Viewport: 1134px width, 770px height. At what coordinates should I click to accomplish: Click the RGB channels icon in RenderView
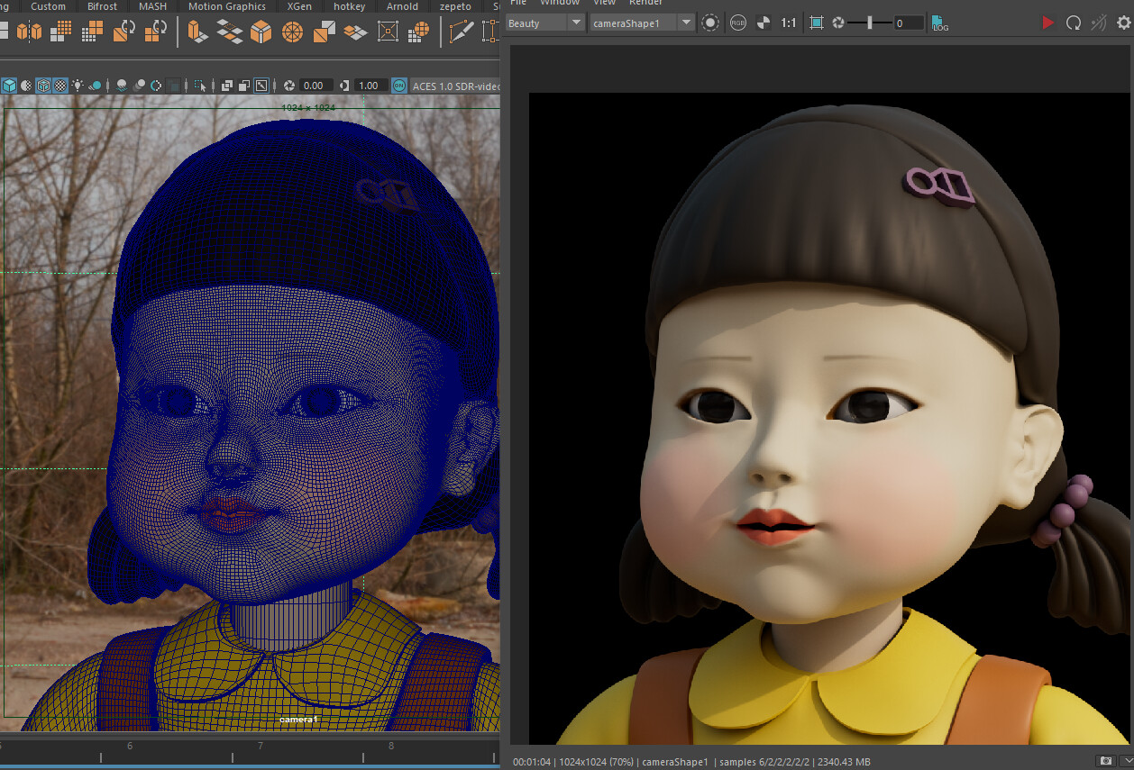(x=738, y=23)
